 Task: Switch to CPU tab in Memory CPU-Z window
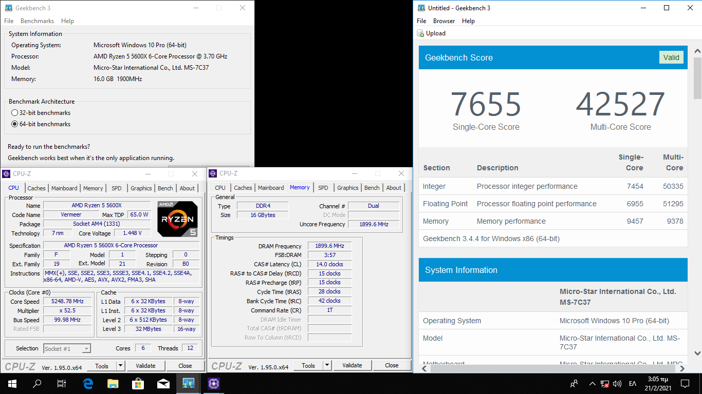click(220, 188)
